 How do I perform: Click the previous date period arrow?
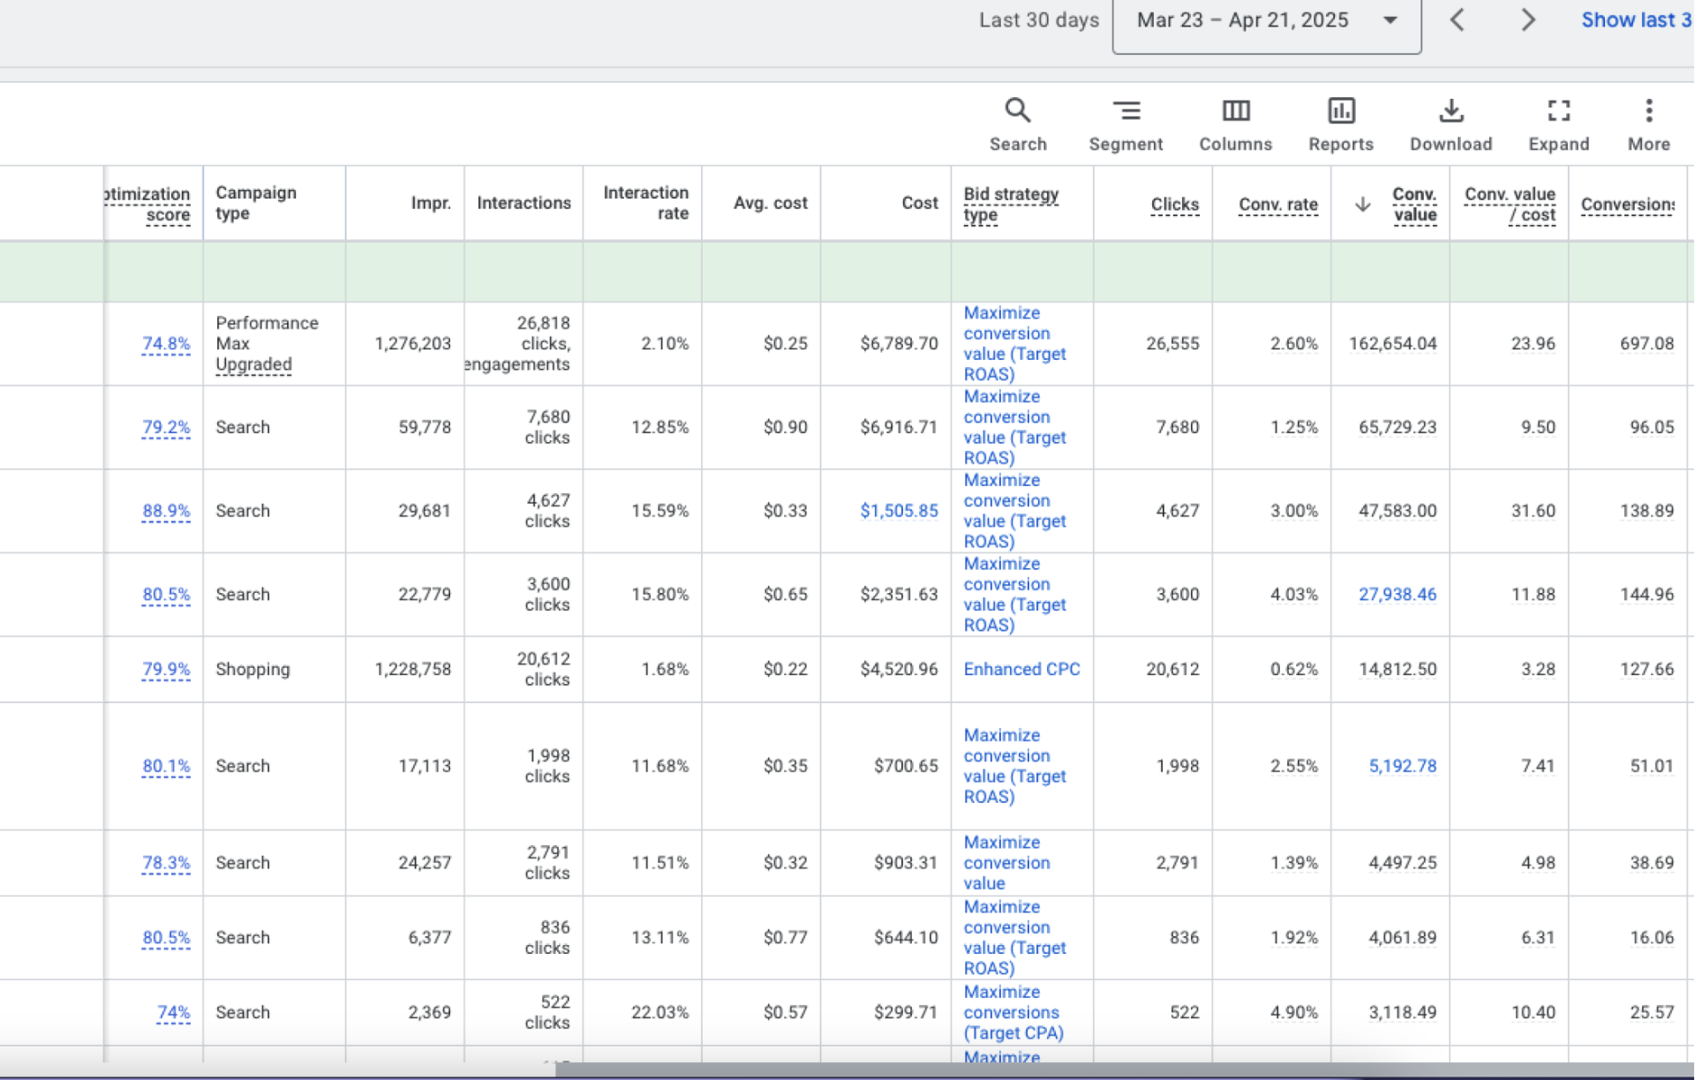pyautogui.click(x=1458, y=19)
